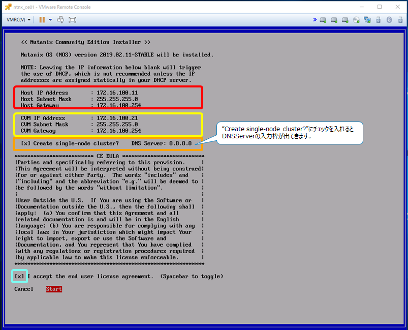The width and height of the screenshot is (408, 330).
Task: Toggle the accept end user license agreement checkbox
Action: pyautogui.click(x=19, y=276)
